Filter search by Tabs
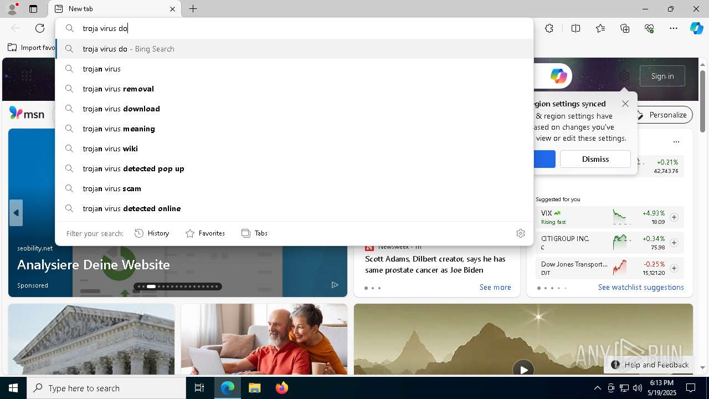The image size is (709, 399). 254,233
